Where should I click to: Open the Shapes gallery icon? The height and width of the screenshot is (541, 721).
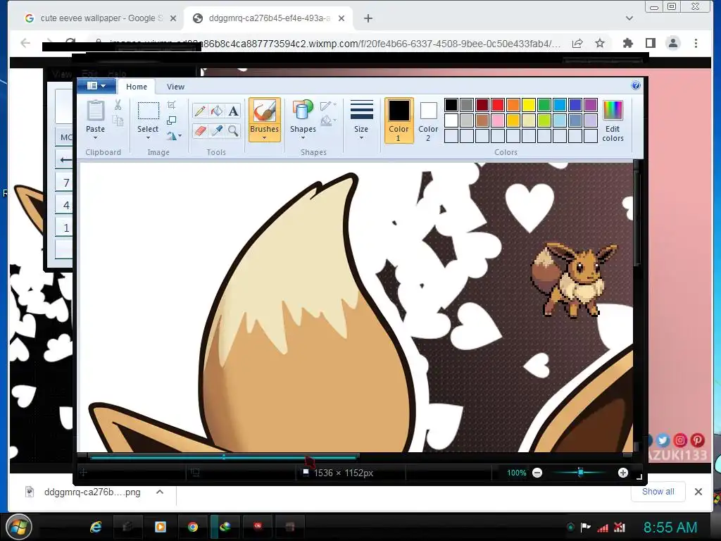[x=303, y=111]
